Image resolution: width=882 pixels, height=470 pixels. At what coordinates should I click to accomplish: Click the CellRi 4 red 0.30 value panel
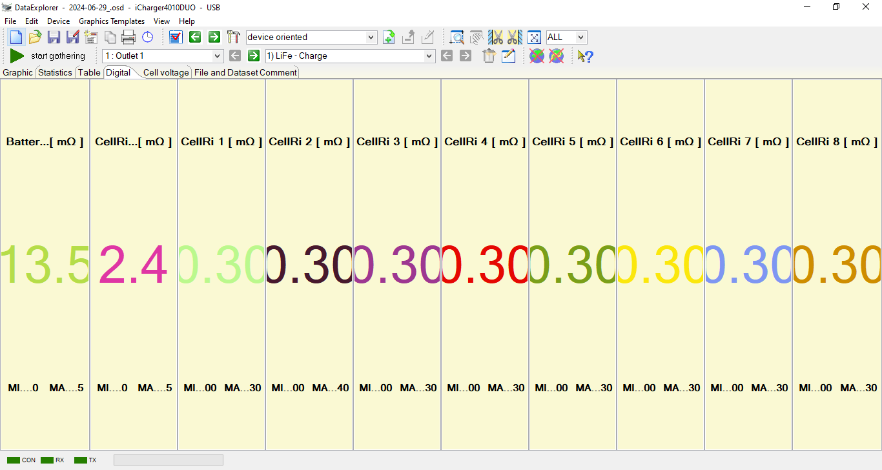click(x=485, y=265)
